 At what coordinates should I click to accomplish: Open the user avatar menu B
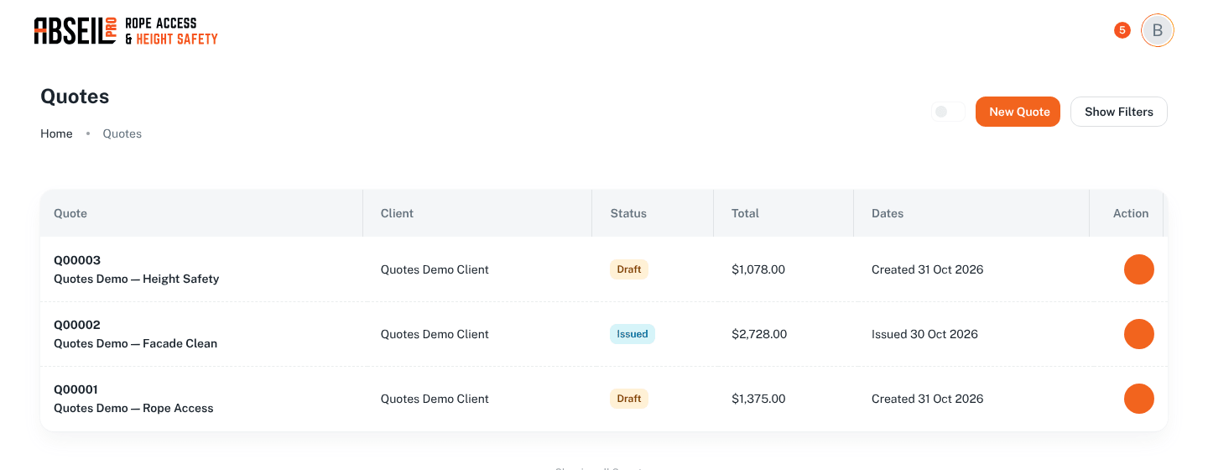(x=1158, y=30)
